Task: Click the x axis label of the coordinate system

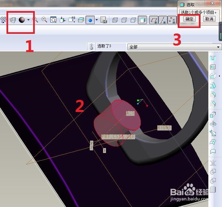Action: (x=104, y=150)
